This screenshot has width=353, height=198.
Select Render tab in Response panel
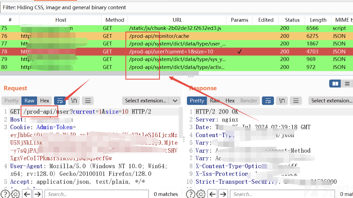point(249,101)
